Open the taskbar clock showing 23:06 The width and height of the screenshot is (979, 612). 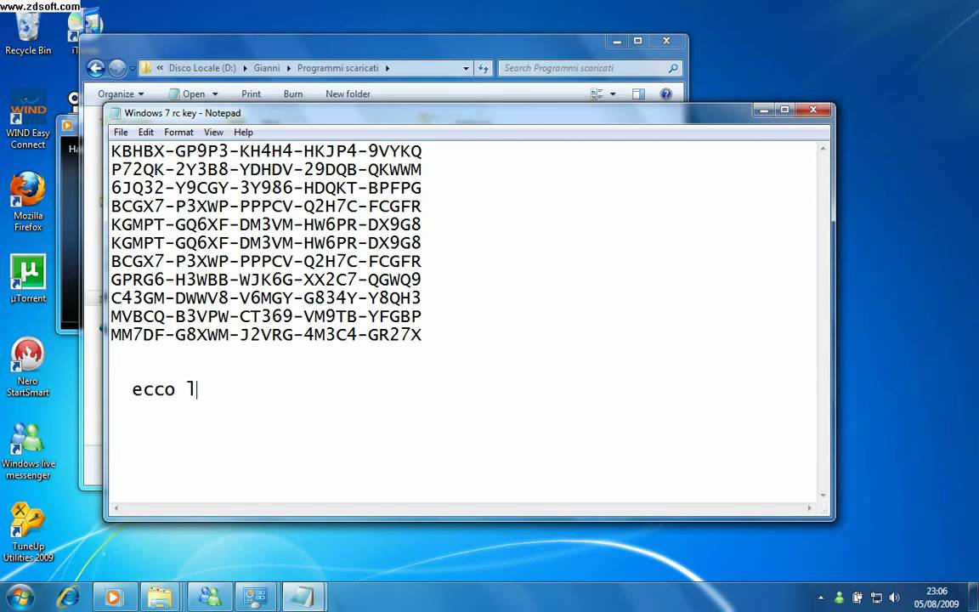coord(936,598)
